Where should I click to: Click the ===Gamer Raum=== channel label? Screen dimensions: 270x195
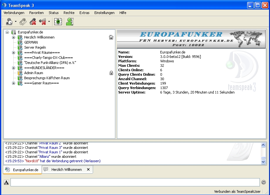pyautogui.click(x=42, y=83)
